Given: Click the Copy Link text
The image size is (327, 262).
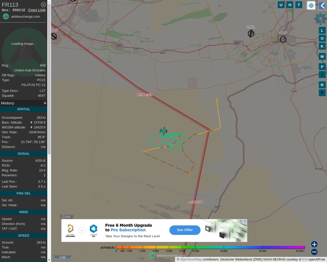Looking at the screenshot, I should pos(37,10).
